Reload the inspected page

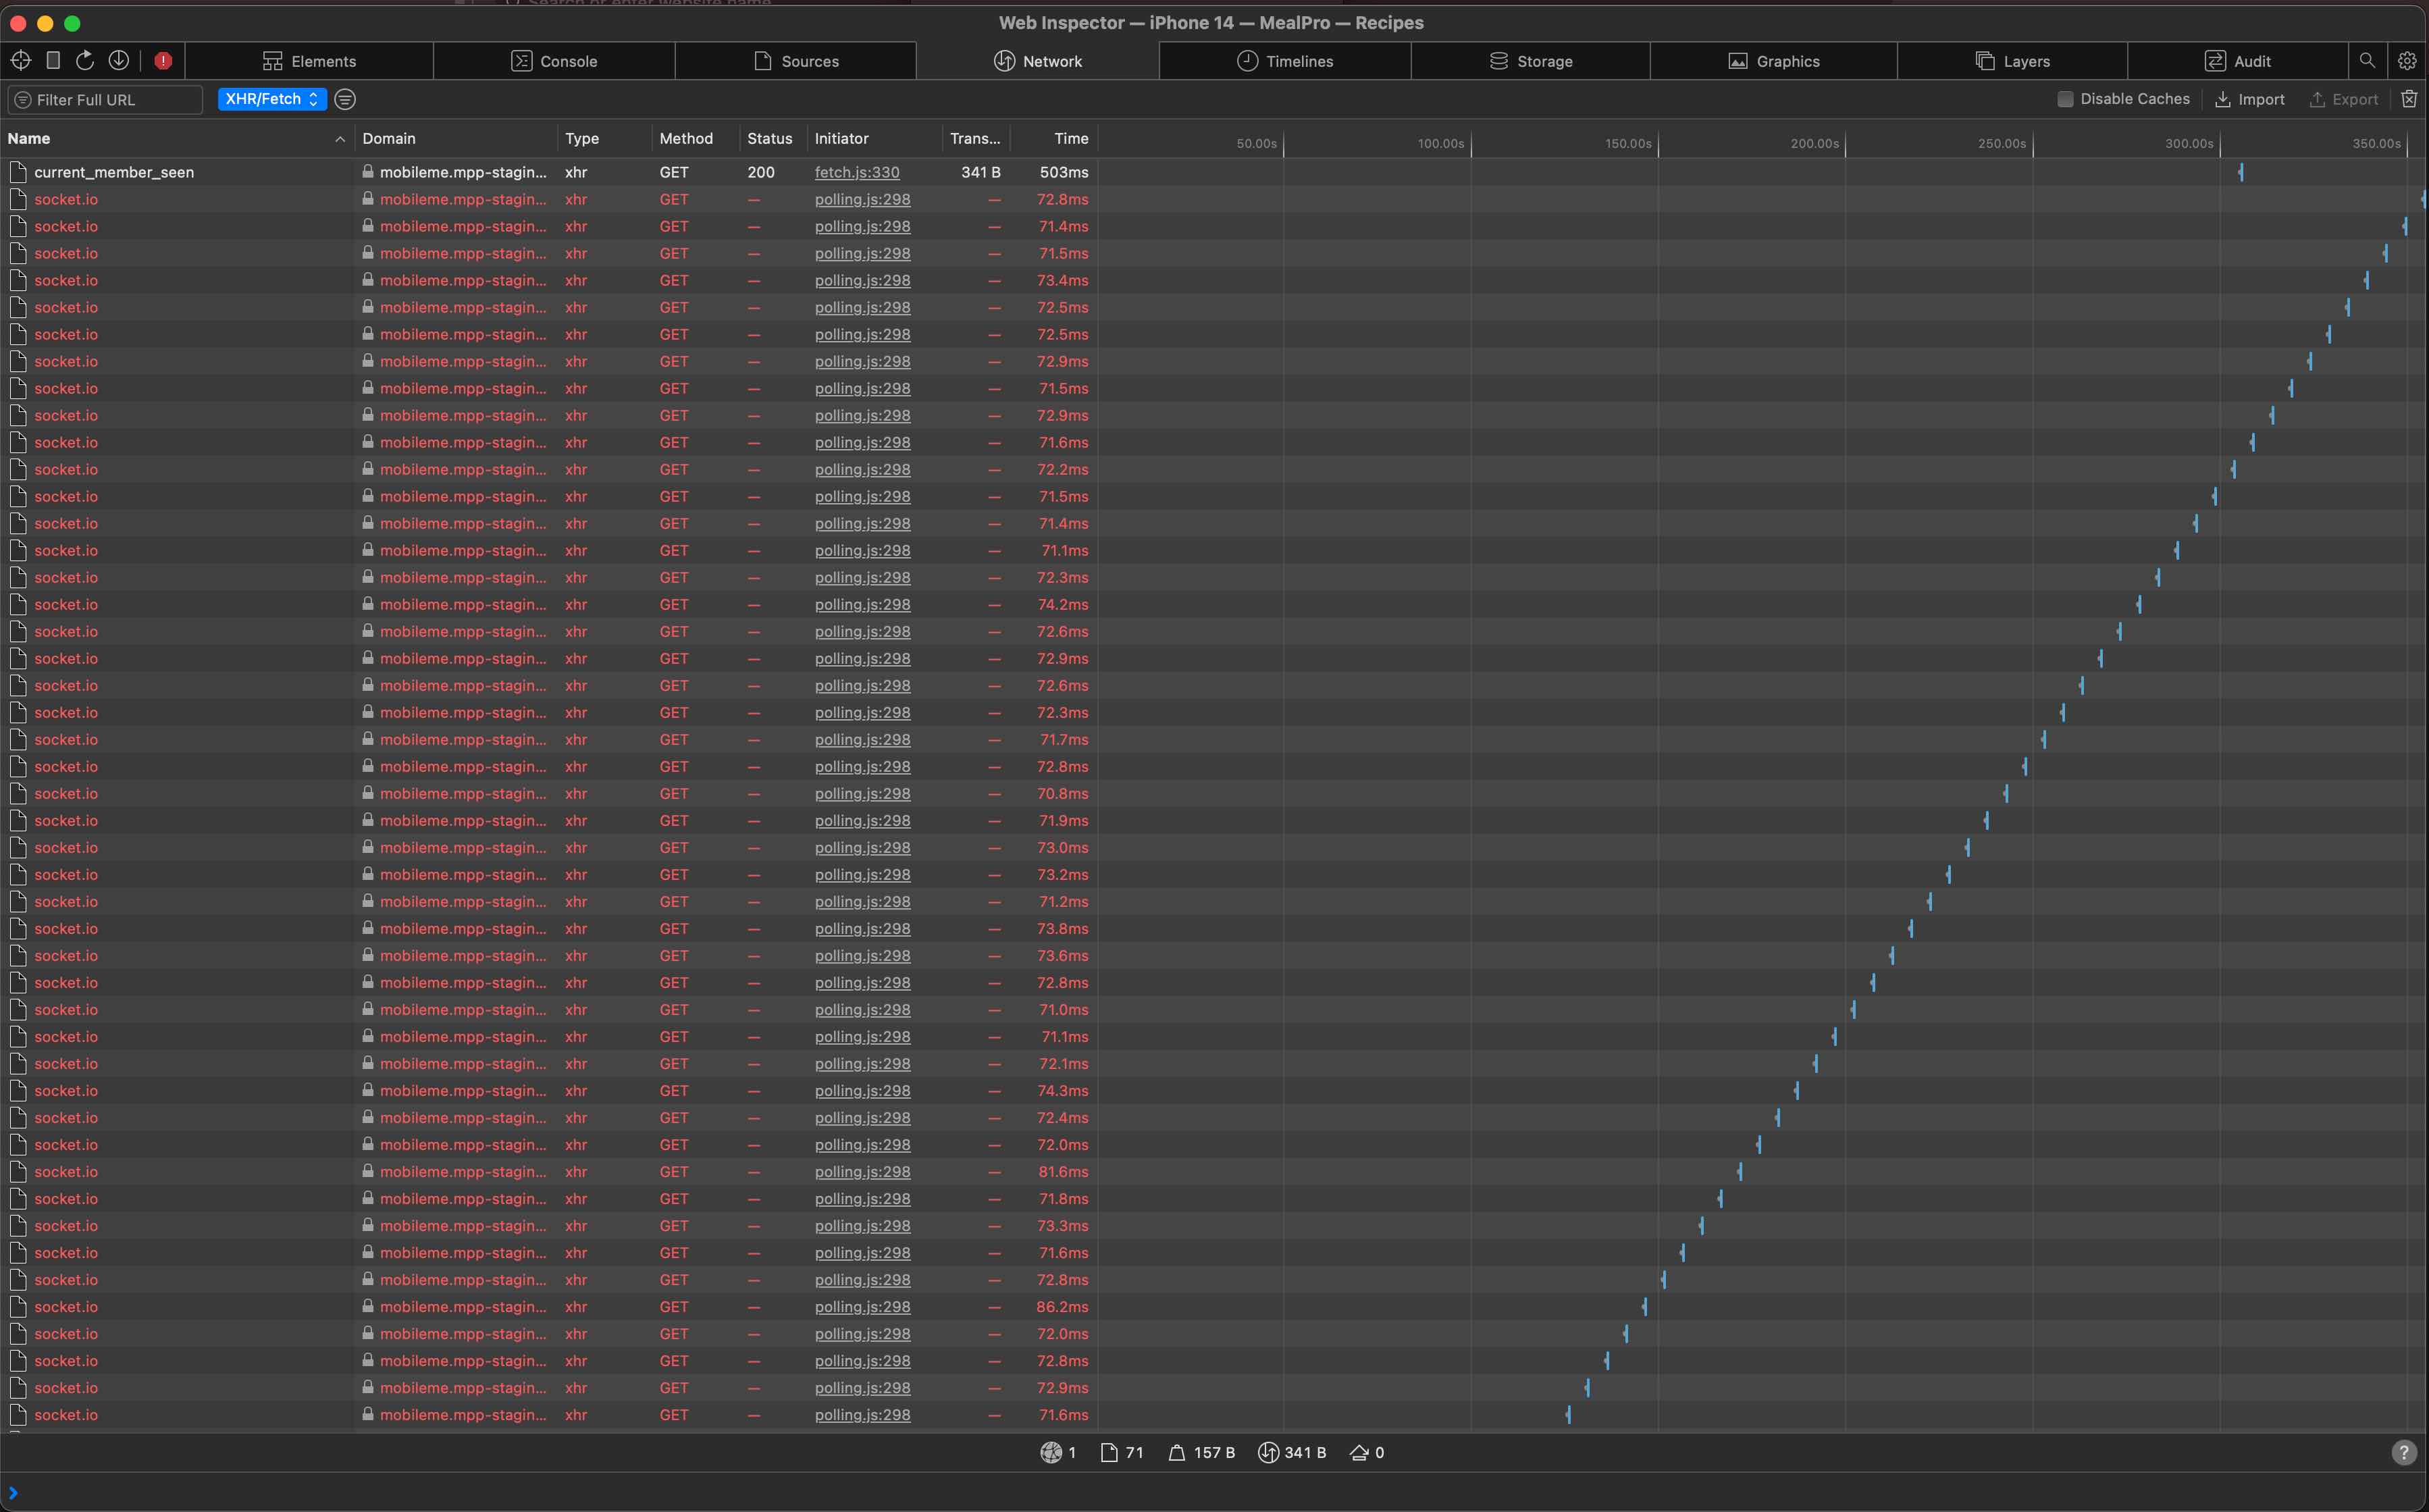point(85,61)
